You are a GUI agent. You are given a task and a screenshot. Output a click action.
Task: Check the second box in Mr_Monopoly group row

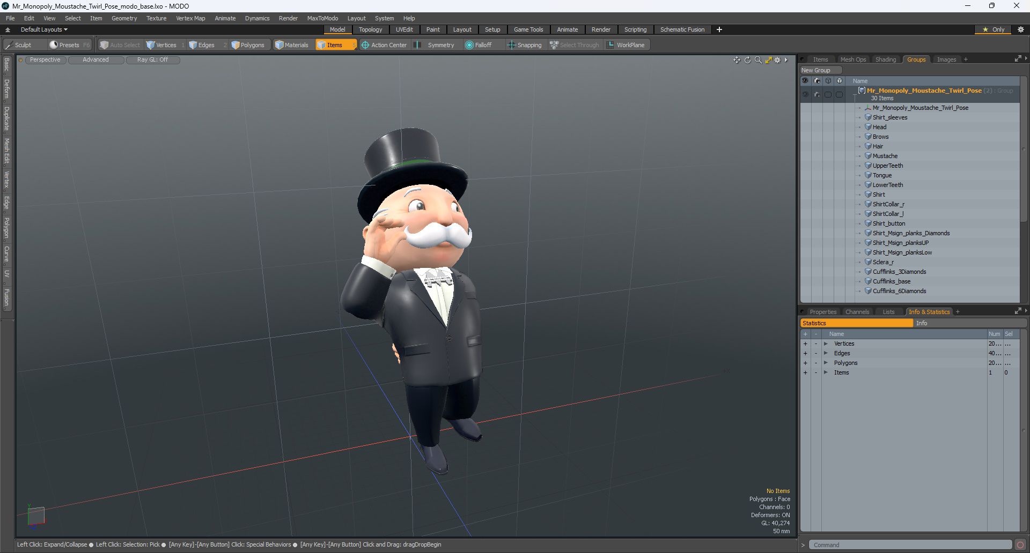pyautogui.click(x=840, y=95)
